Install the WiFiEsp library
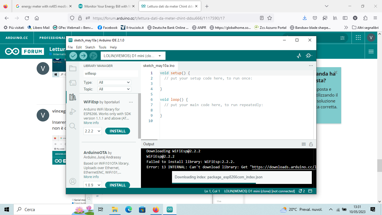This screenshot has height=215, width=382. coord(117,131)
